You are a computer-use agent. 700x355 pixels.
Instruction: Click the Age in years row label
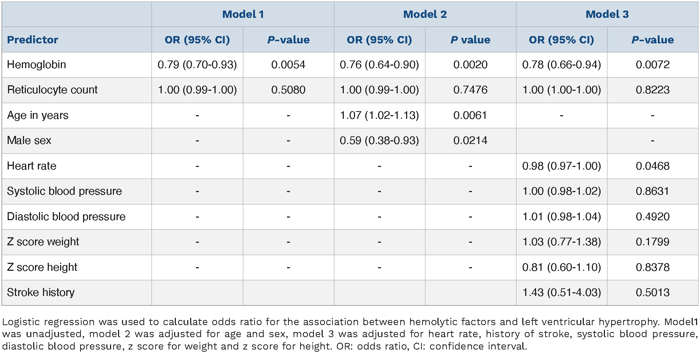[x=38, y=115]
